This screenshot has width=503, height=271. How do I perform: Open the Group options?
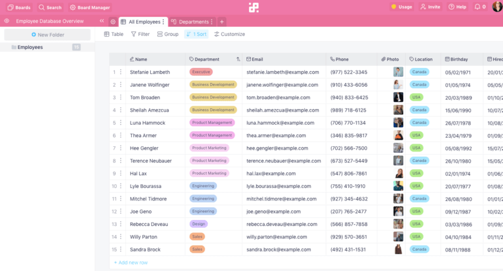168,34
